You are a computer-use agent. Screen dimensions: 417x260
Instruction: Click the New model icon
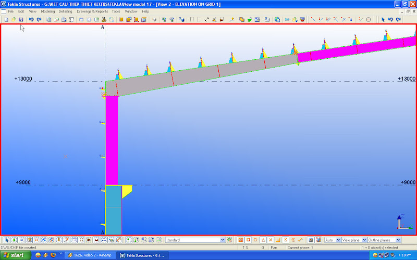tap(6, 19)
